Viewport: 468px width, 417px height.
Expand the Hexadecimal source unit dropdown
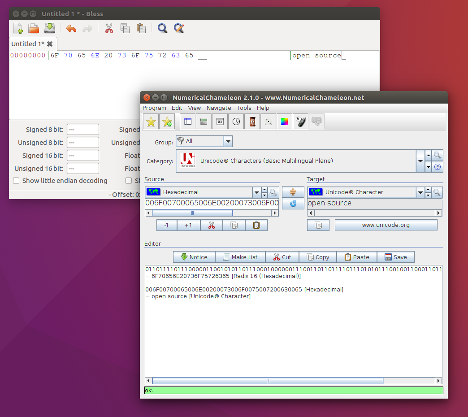pyautogui.click(x=256, y=192)
